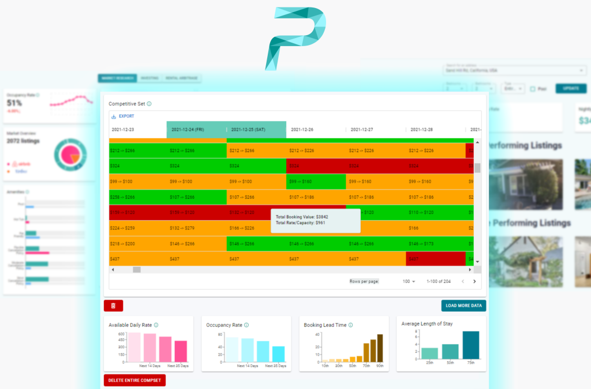Click the 2021-12-24 (FRI) column header
This screenshot has height=389, width=591.
click(196, 130)
